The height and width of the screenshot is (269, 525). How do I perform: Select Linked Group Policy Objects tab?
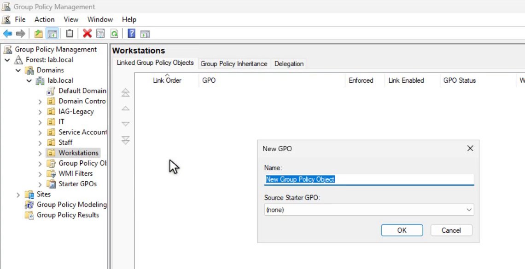click(x=155, y=63)
